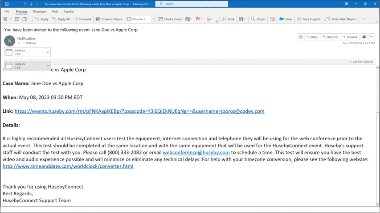The height and width of the screenshot is (213, 380).
Task: Click recipient name Jill Boros
Action: (x=31, y=43)
